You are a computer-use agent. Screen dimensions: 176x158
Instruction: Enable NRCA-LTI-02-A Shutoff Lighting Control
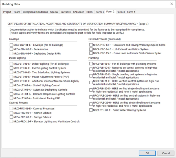(11, 85)
